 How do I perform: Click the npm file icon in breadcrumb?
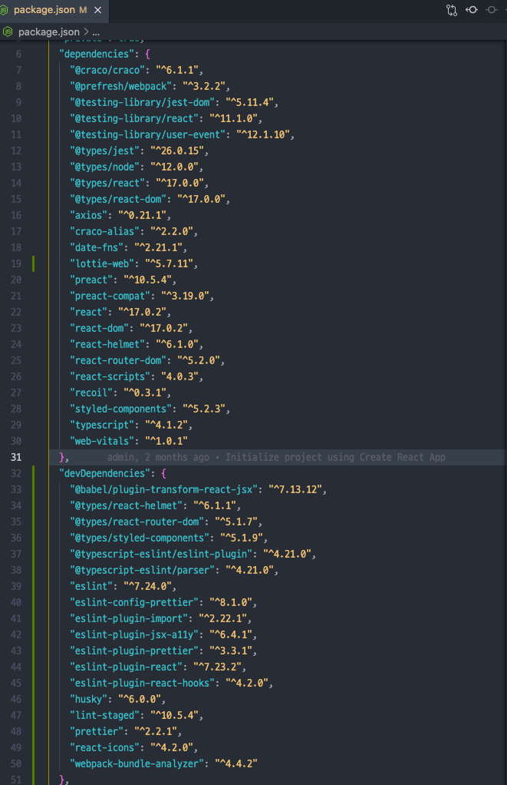click(x=8, y=31)
